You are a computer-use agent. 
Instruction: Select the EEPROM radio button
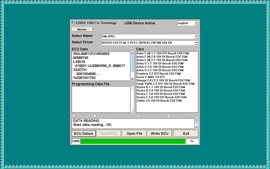94,116
